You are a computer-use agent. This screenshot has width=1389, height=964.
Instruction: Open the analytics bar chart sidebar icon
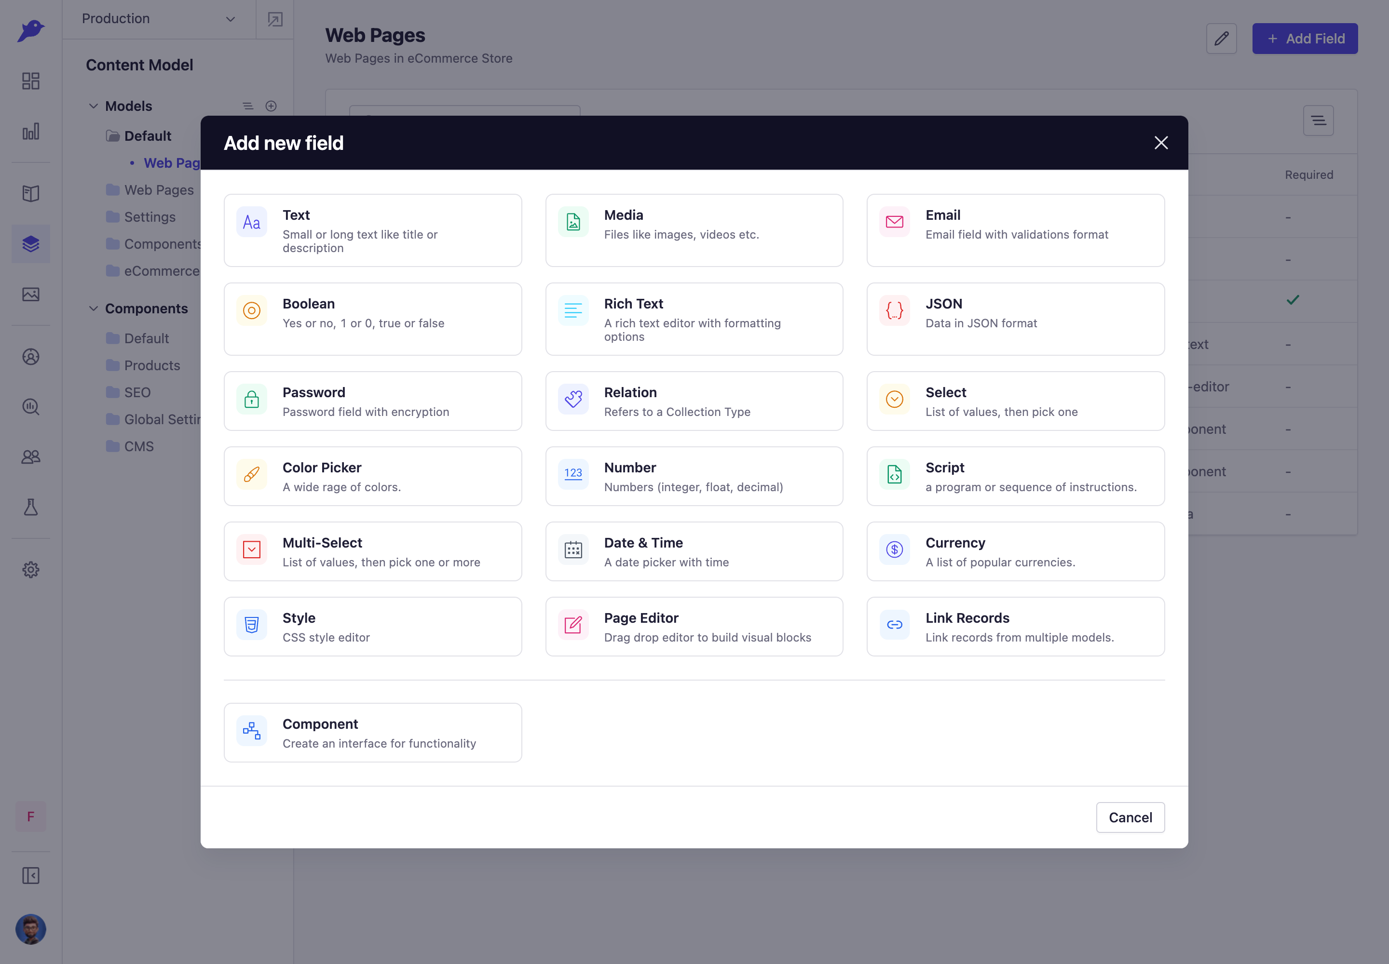point(31,131)
